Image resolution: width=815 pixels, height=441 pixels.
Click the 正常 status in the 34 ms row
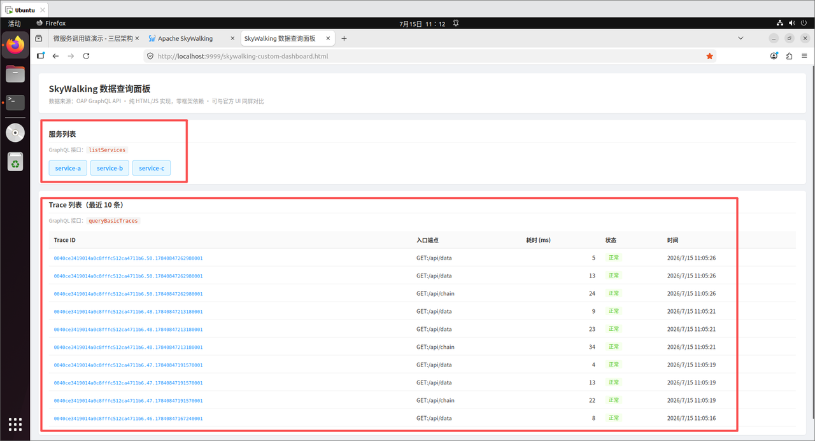[x=614, y=347]
